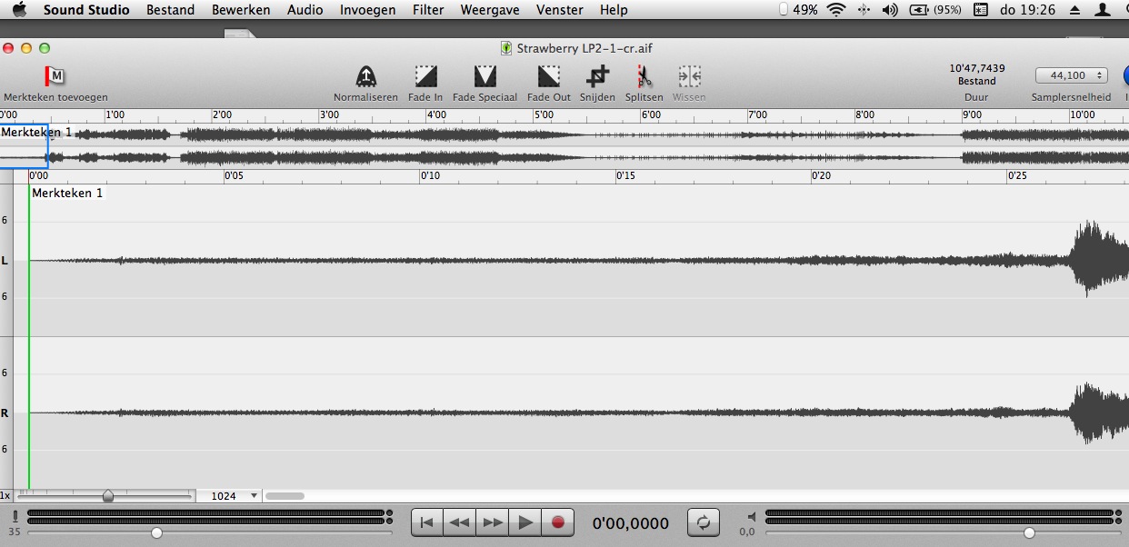Click the output volume slider knob

point(1029,532)
